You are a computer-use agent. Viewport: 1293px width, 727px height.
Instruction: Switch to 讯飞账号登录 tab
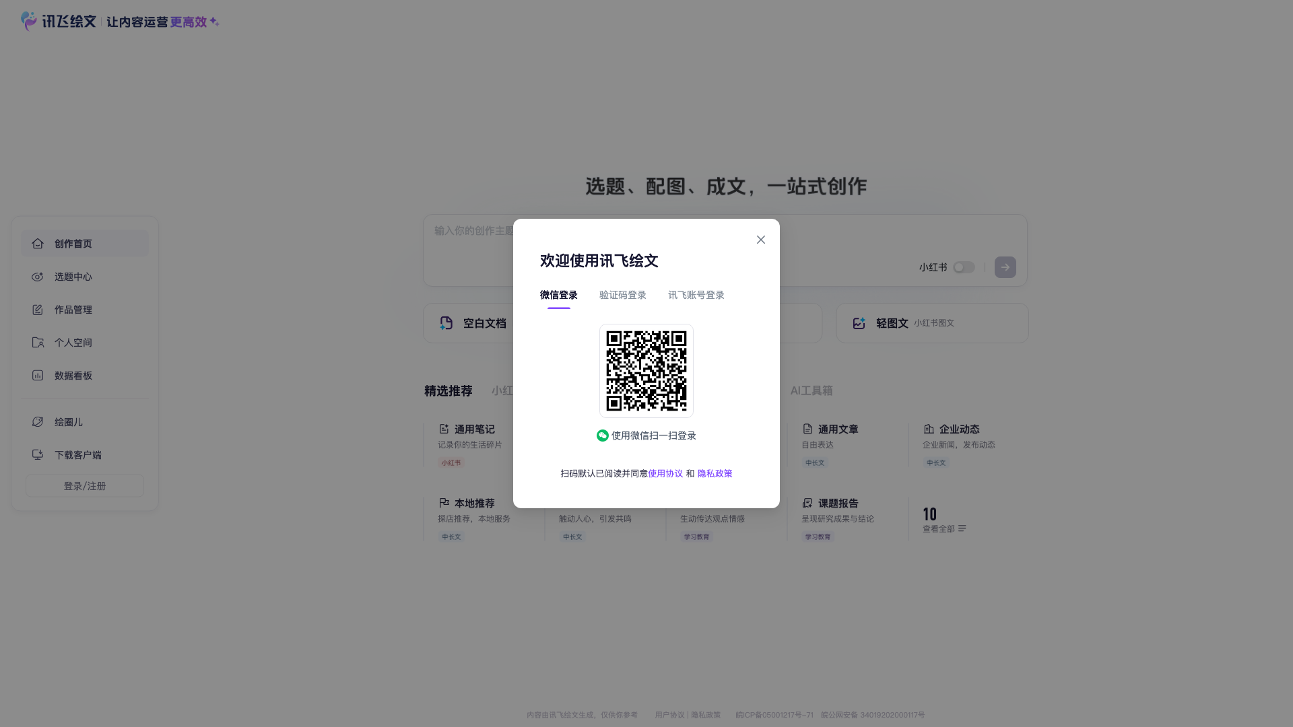(x=696, y=295)
